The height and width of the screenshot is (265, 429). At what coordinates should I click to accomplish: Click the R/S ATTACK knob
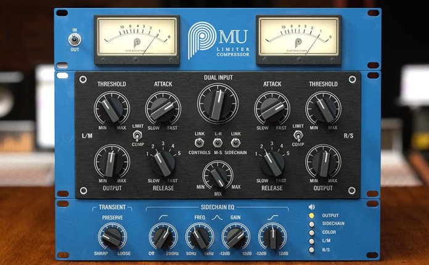pyautogui.click(x=272, y=108)
